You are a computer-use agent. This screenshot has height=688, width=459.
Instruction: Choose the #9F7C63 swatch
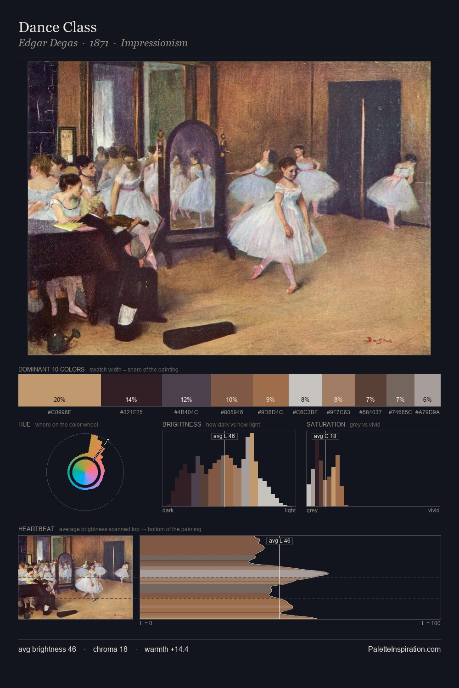click(x=339, y=390)
